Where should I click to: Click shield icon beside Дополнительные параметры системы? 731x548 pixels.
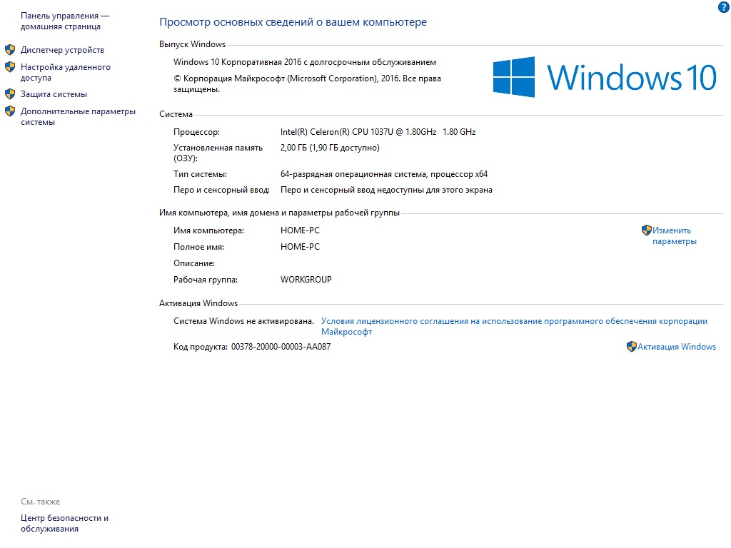click(10, 111)
